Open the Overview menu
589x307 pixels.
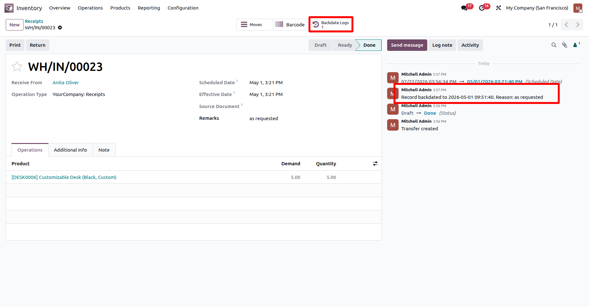60,8
